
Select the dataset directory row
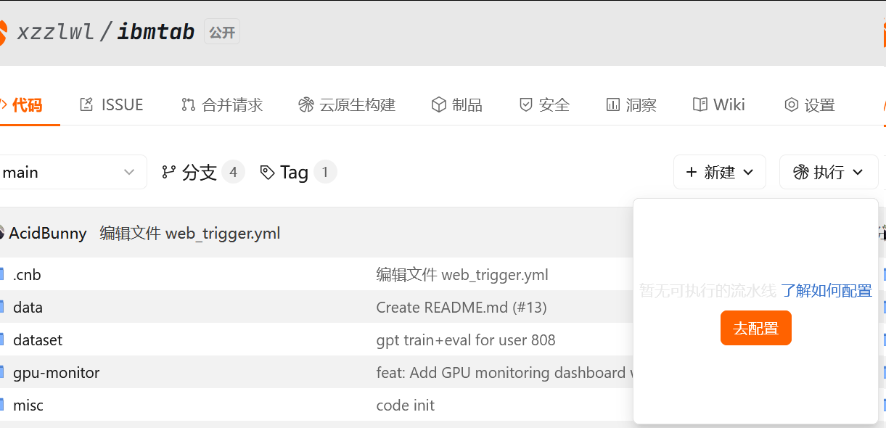[x=37, y=339]
